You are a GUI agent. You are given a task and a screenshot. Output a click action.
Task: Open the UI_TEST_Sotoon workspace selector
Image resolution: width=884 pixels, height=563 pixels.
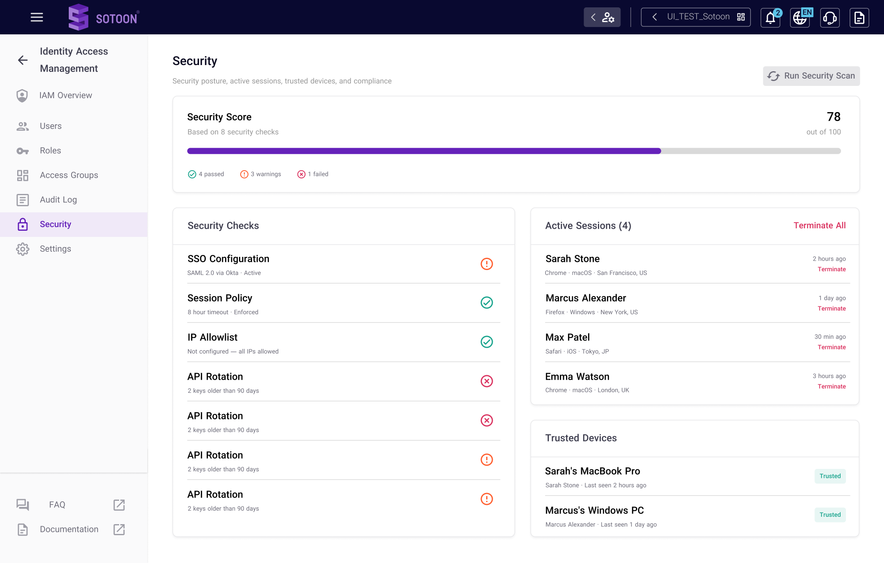tap(695, 17)
